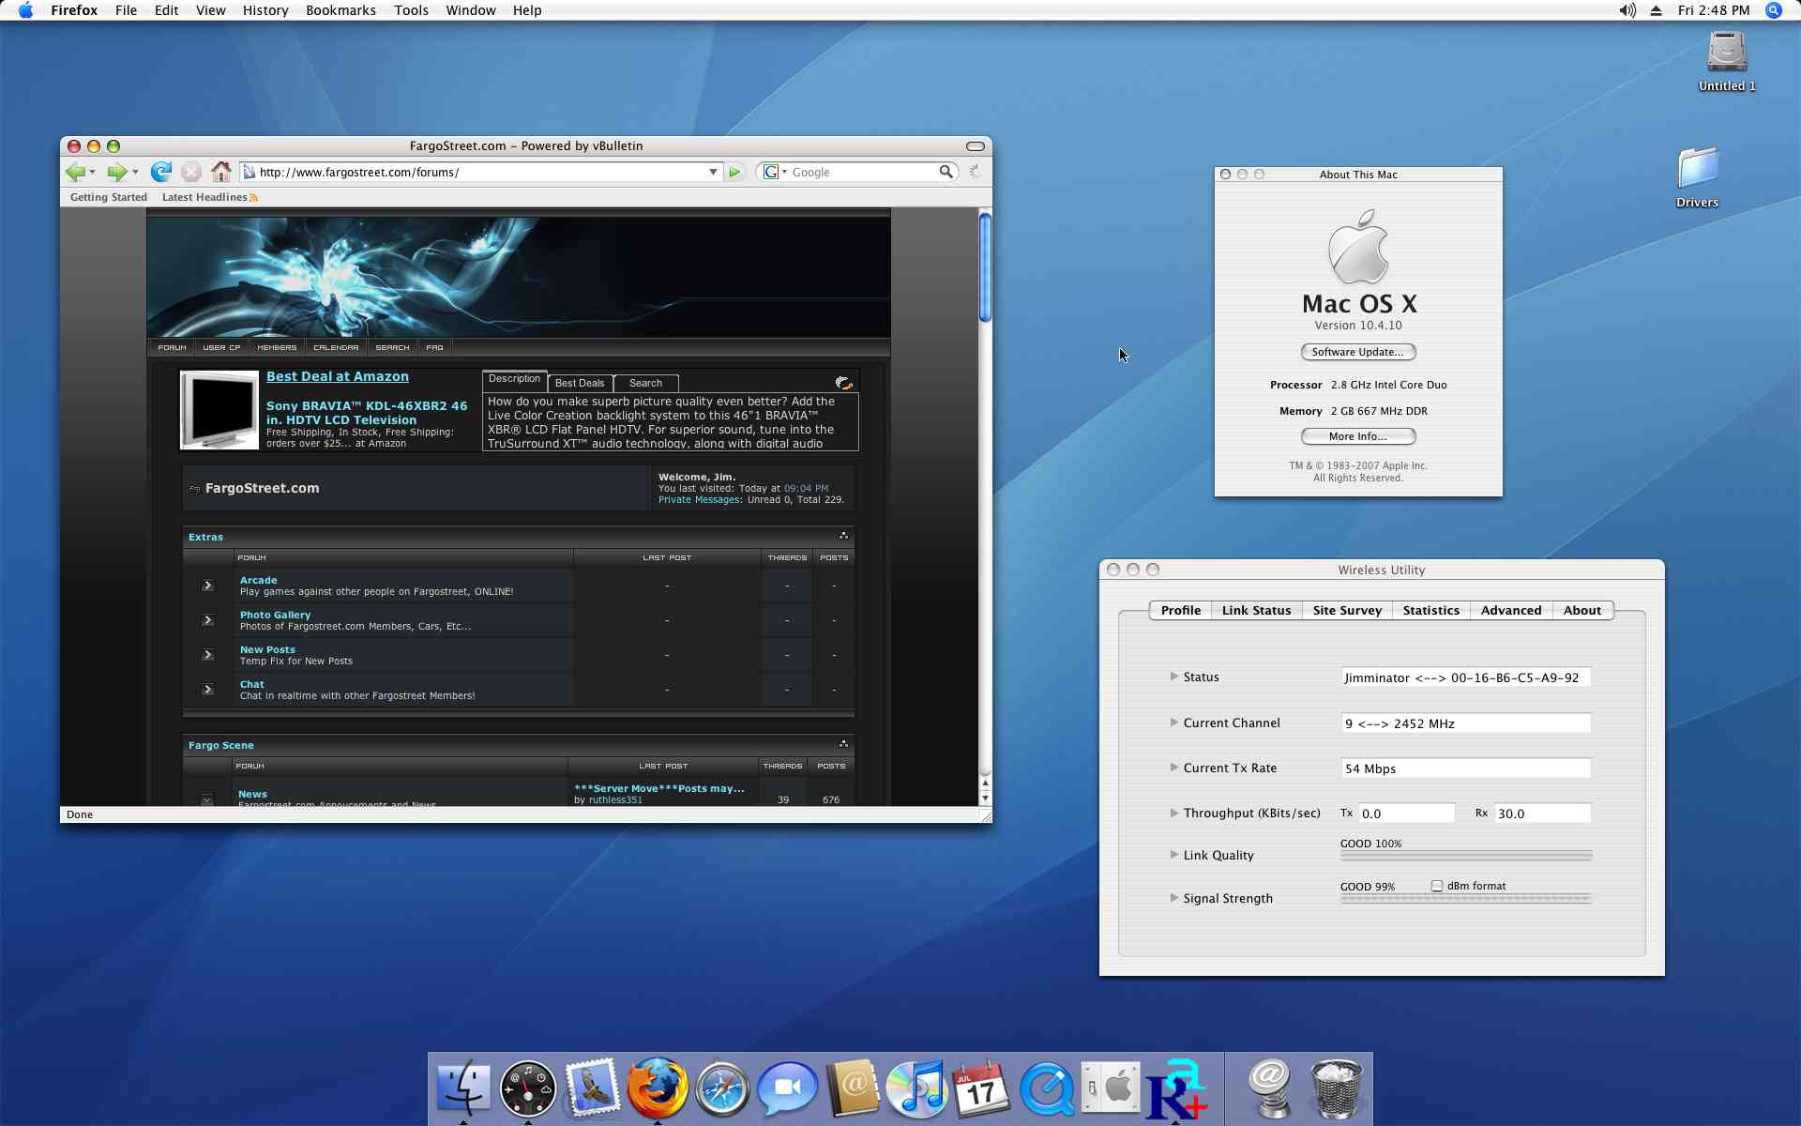The height and width of the screenshot is (1126, 1801).
Task: Launch QuickTime Player from the Dock
Action: coord(1047,1088)
